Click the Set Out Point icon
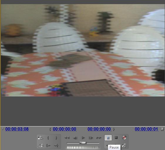 56,138
